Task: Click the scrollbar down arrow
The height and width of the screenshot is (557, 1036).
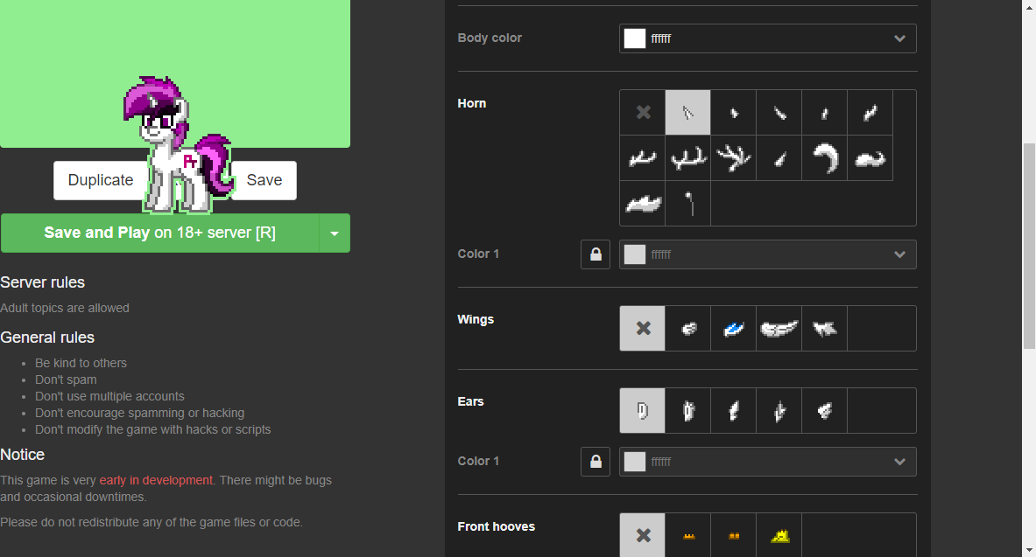Action: tap(1029, 550)
